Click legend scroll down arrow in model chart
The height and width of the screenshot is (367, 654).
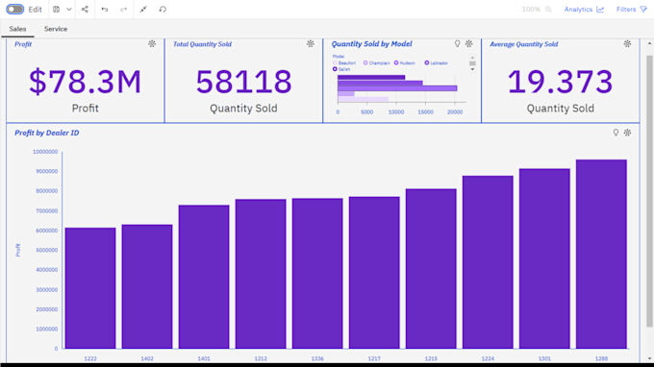pos(472,69)
